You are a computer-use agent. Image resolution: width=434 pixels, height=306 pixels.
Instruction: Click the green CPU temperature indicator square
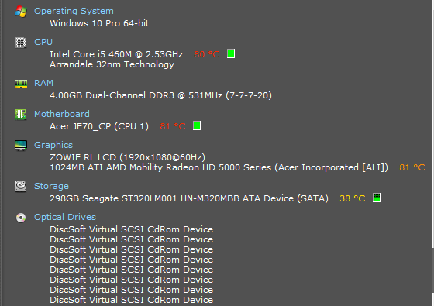(x=231, y=53)
